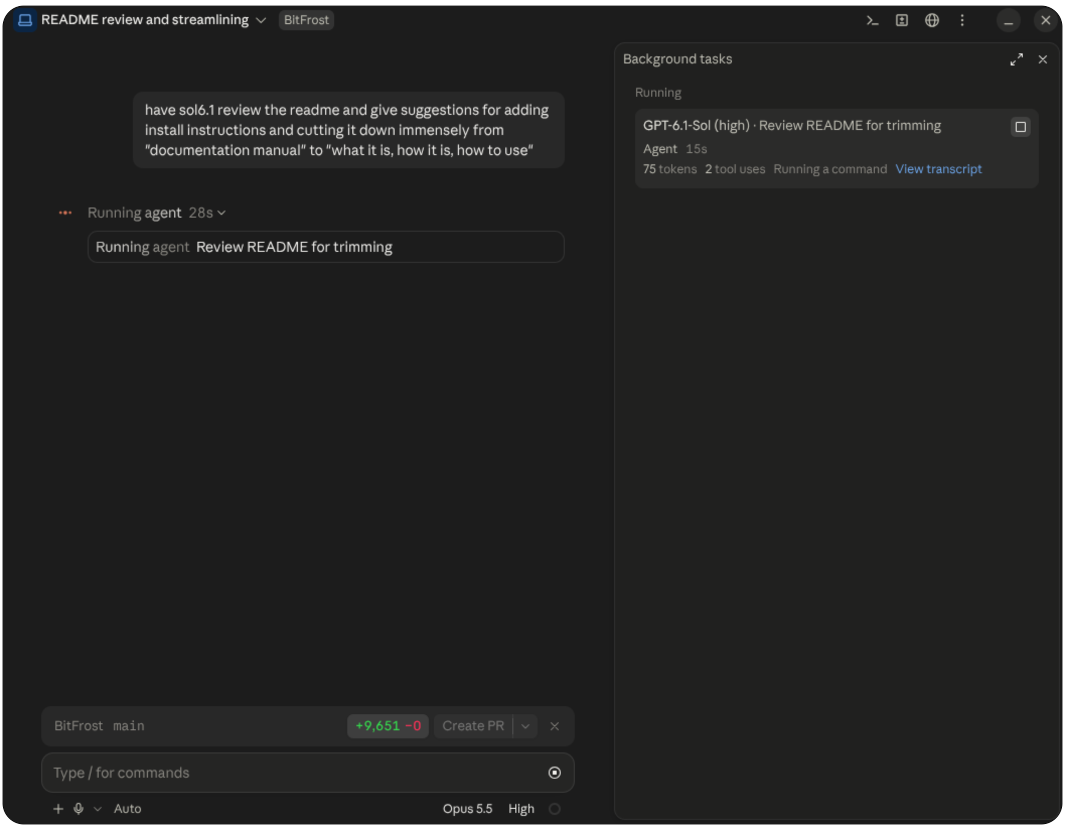Click the BitFrost project tag in header
The image size is (1065, 826).
click(306, 20)
